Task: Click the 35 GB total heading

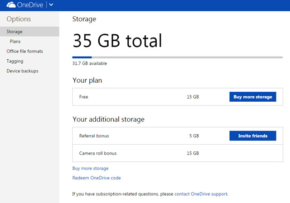Action: point(117,41)
